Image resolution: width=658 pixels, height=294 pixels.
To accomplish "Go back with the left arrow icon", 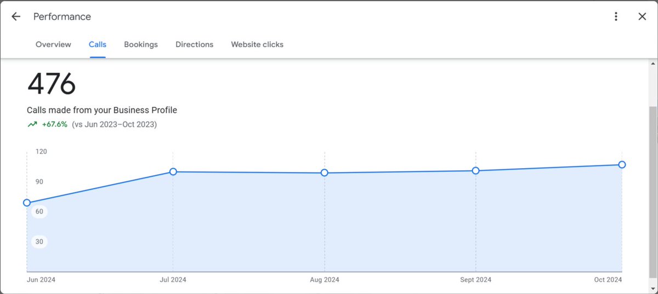I will point(16,16).
